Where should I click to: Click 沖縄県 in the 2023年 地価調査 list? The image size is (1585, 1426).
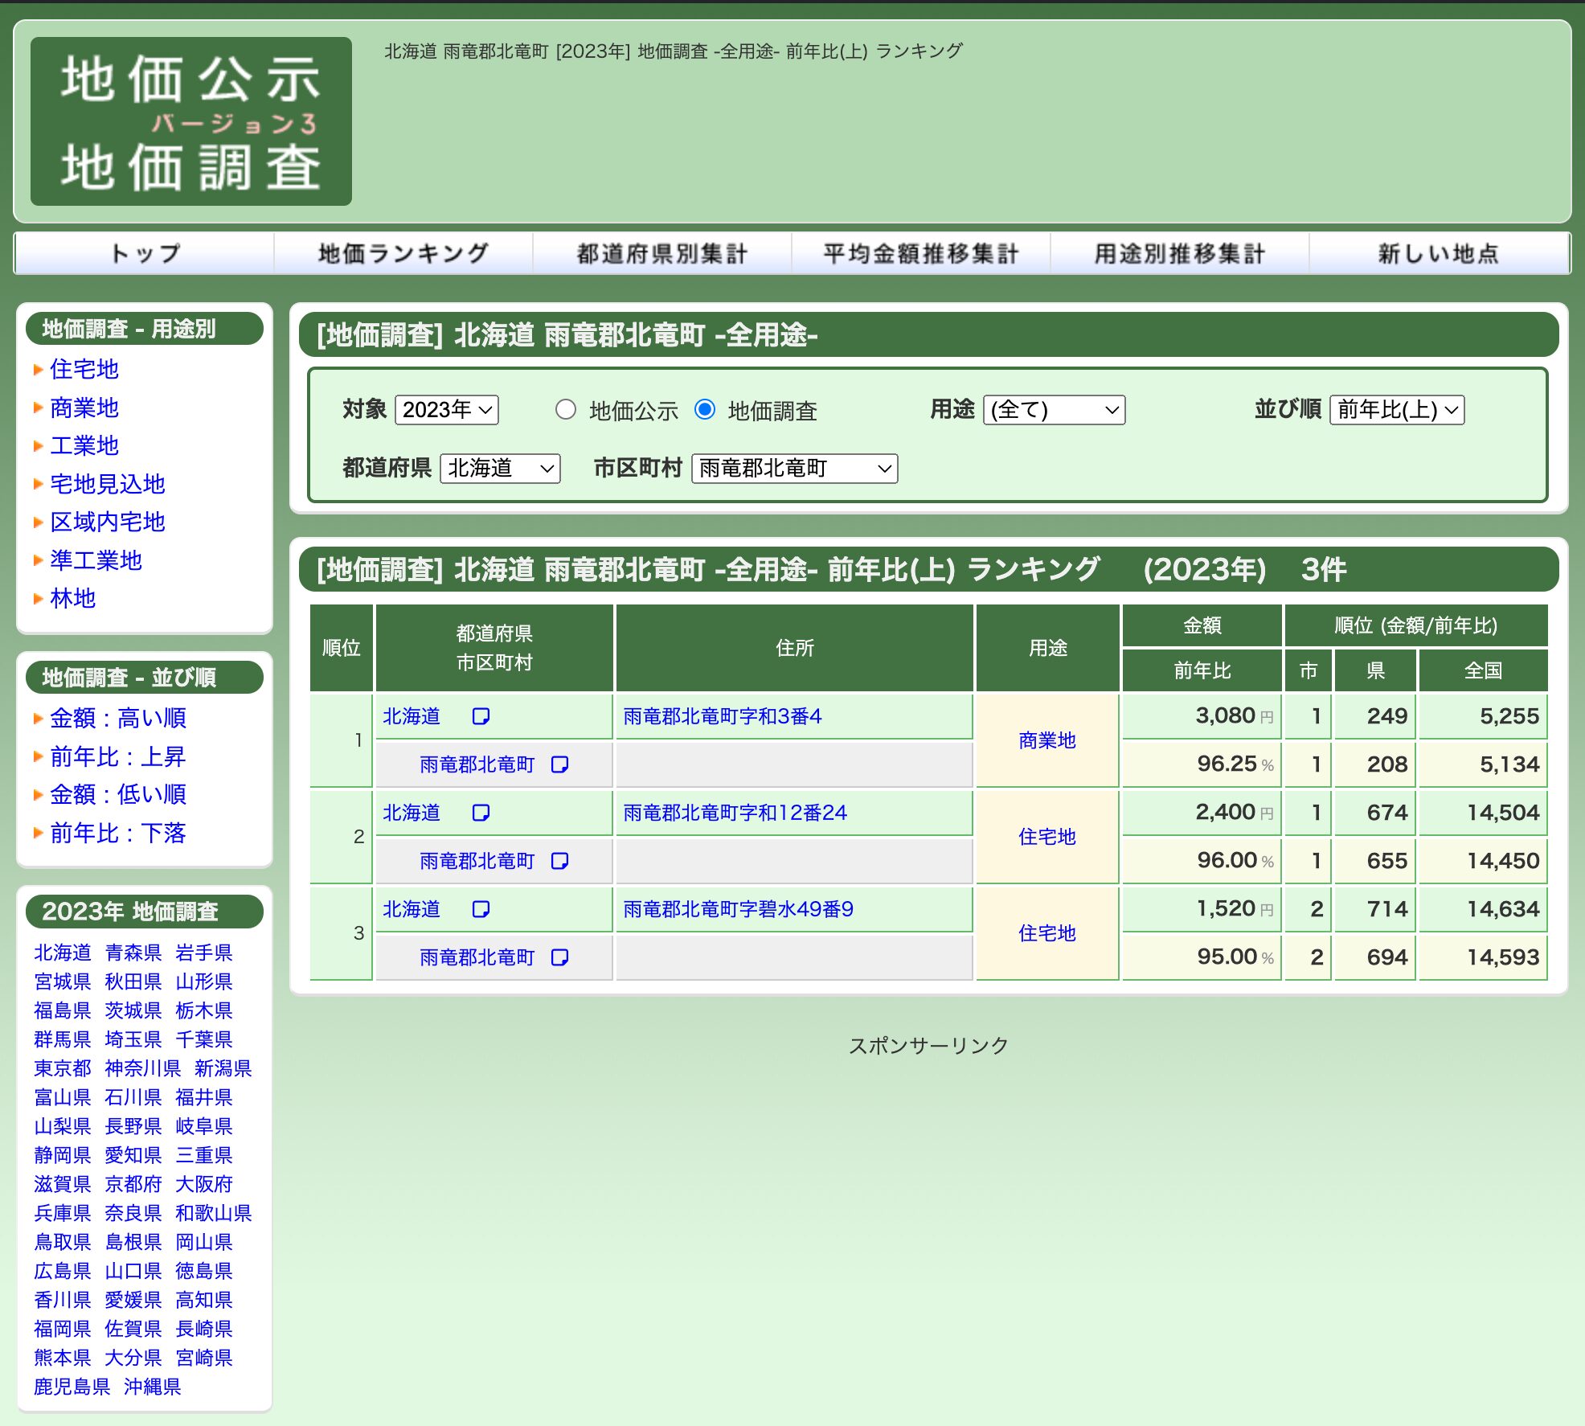tap(152, 1387)
